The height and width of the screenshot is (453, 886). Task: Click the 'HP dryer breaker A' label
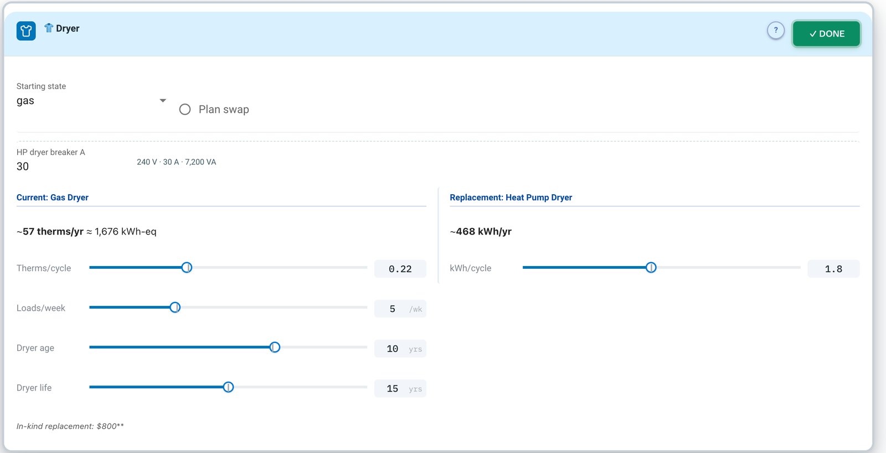click(51, 152)
